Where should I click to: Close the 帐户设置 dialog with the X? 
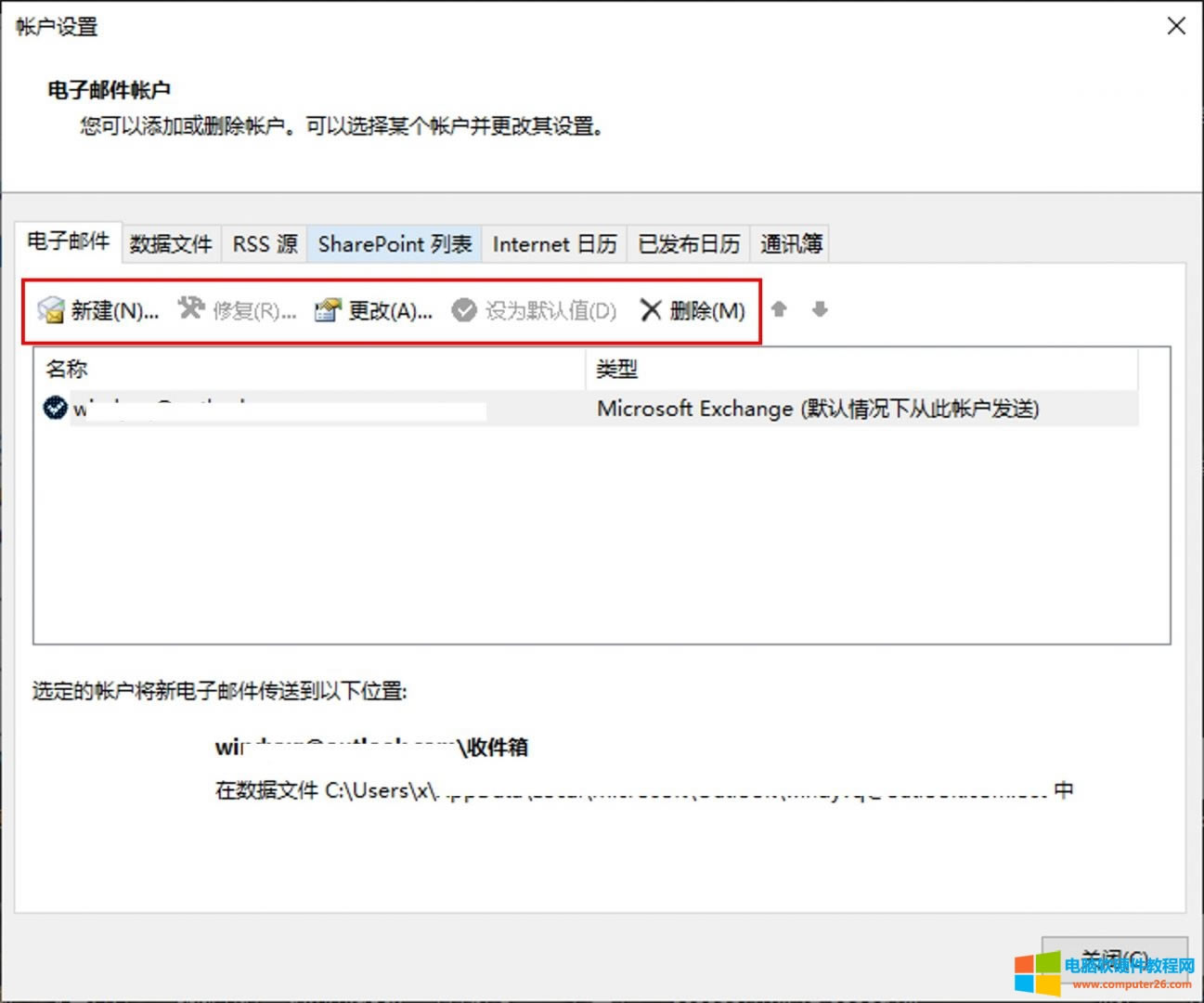coord(1176,26)
